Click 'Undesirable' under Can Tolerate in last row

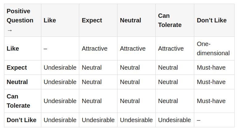[x=175, y=120]
